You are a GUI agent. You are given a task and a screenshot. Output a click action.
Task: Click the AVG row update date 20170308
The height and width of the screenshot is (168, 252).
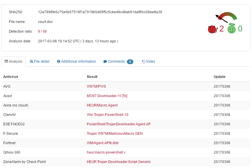222,87
